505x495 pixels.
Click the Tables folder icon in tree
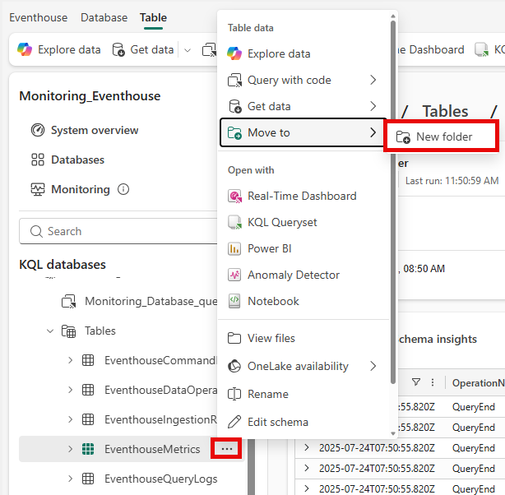coord(68,331)
